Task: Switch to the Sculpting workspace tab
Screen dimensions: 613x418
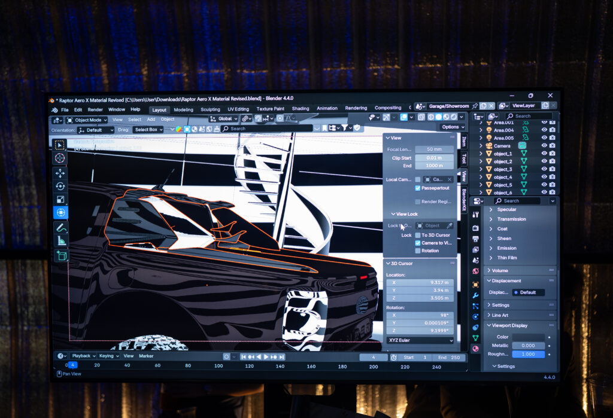Action: point(210,109)
